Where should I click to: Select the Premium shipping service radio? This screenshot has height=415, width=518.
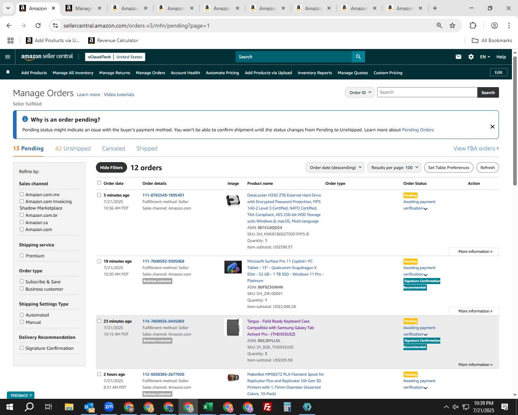(22, 256)
